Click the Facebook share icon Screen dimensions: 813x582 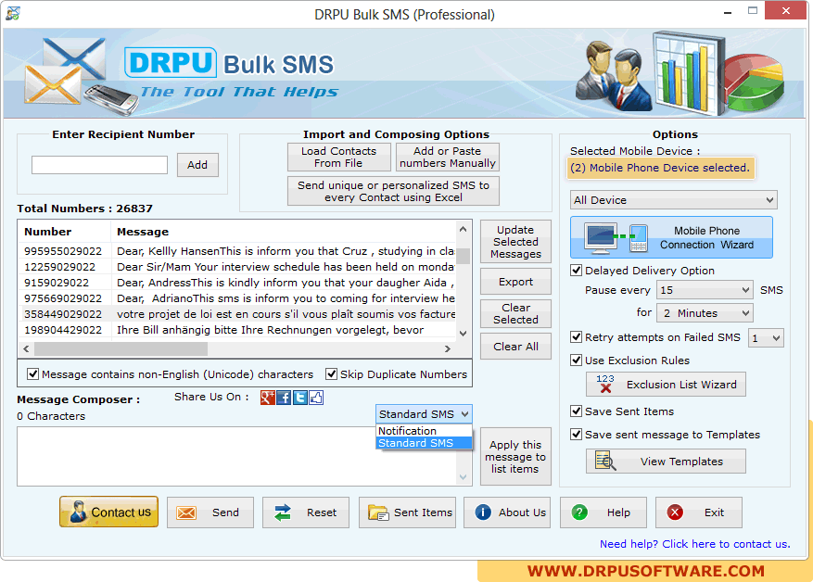tap(284, 398)
